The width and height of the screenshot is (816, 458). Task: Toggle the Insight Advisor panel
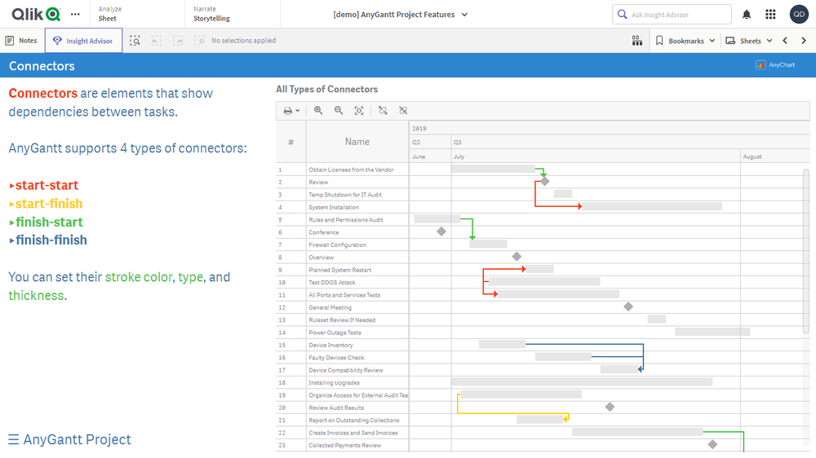click(83, 41)
